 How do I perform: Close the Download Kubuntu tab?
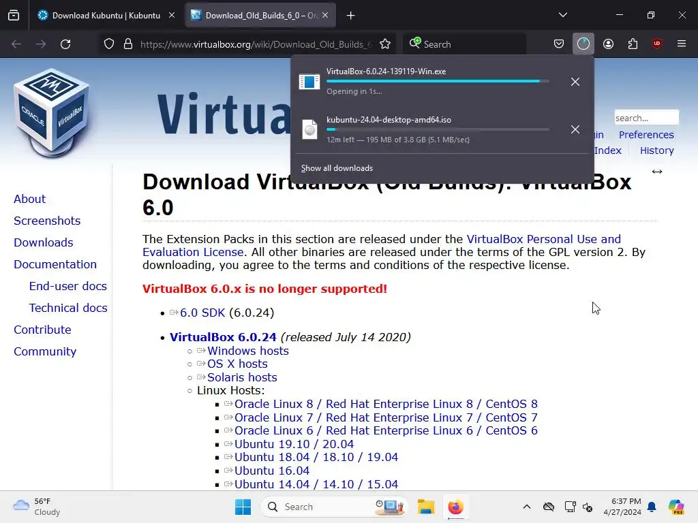[172, 15]
